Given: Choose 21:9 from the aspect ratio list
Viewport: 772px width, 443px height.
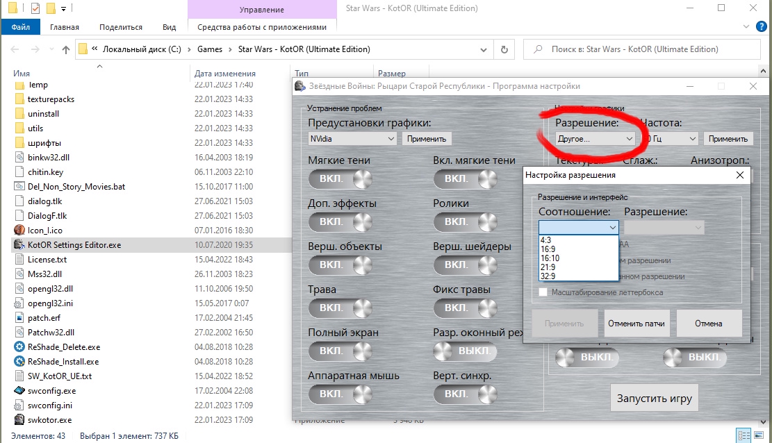Looking at the screenshot, I should 579,267.
